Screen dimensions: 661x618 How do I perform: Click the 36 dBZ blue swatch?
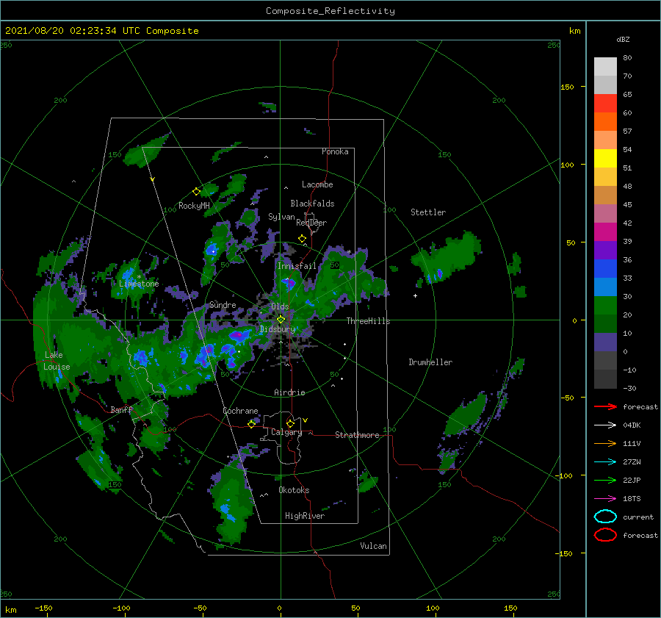tap(605, 268)
